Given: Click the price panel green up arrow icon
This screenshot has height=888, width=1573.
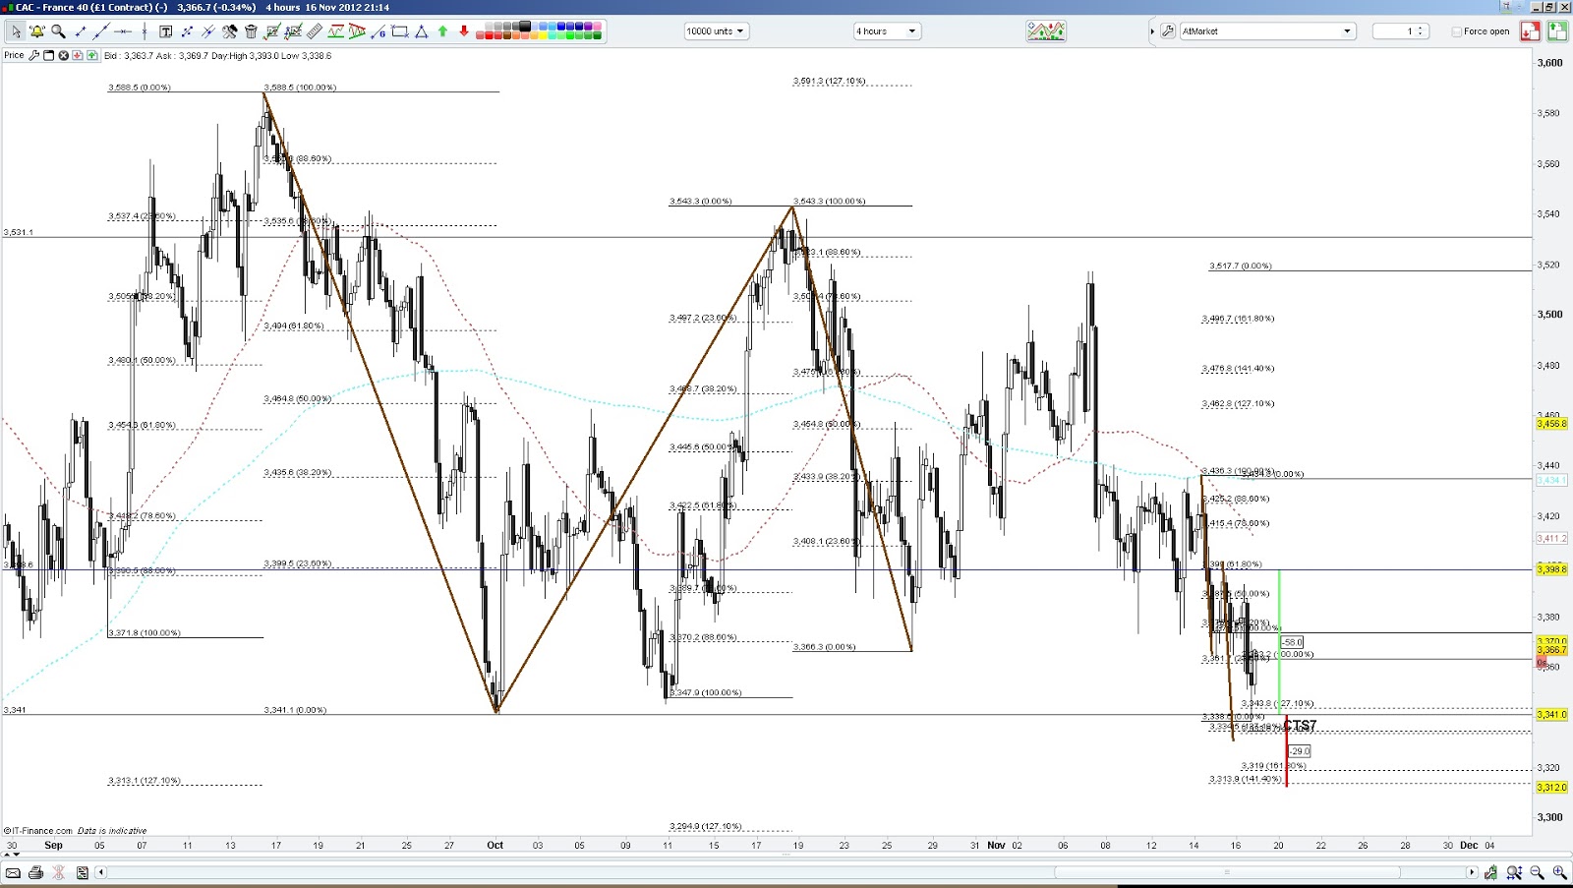Looking at the screenshot, I should pos(91,55).
